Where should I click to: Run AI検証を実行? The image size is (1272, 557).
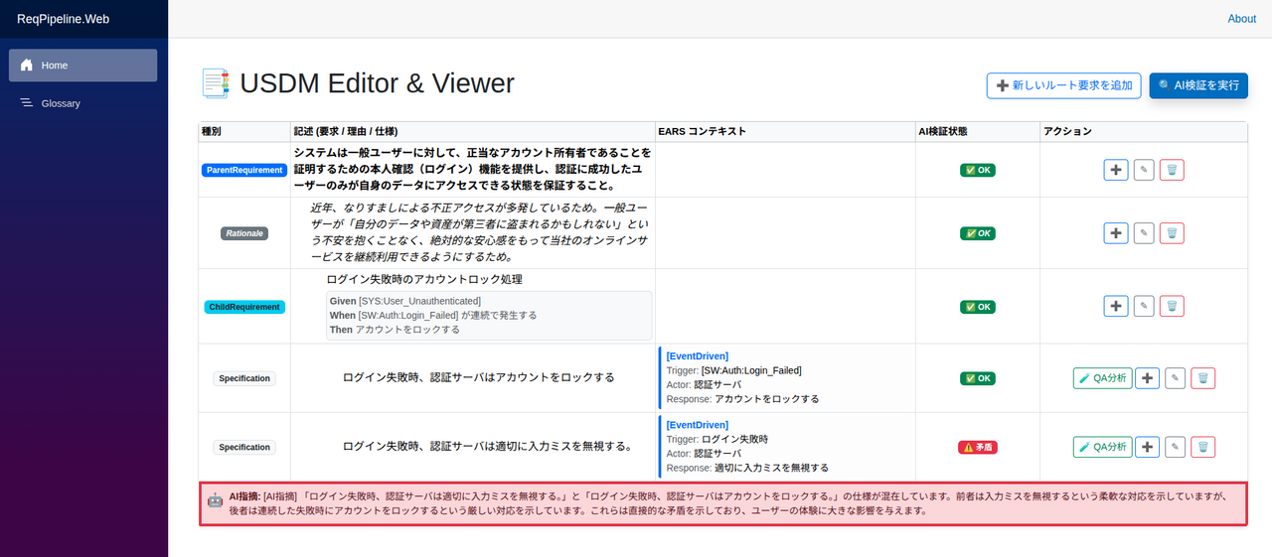(1198, 85)
